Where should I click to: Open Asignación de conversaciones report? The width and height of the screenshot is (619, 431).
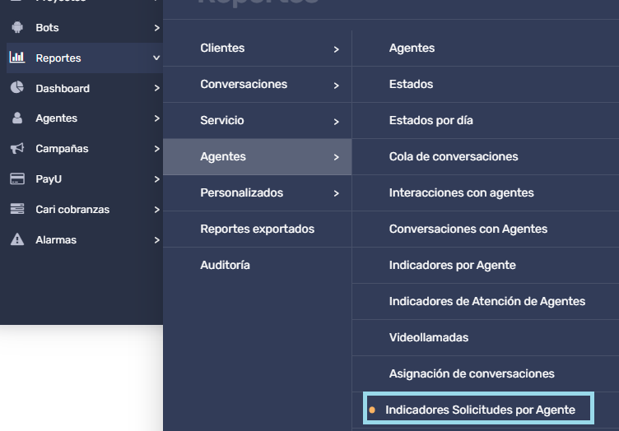click(485, 373)
